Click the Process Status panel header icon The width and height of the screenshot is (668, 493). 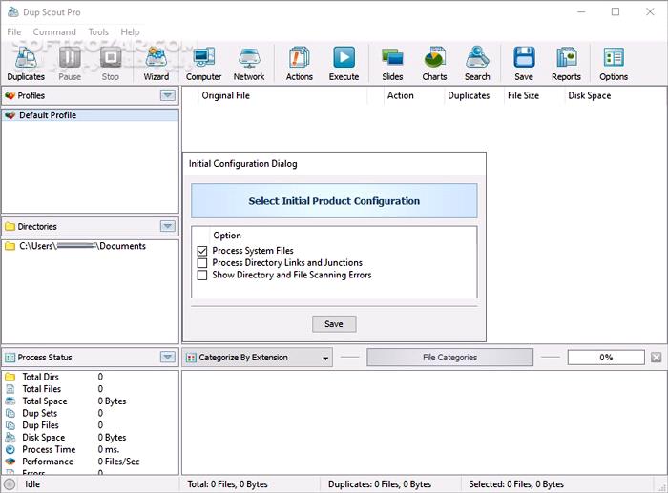point(10,358)
